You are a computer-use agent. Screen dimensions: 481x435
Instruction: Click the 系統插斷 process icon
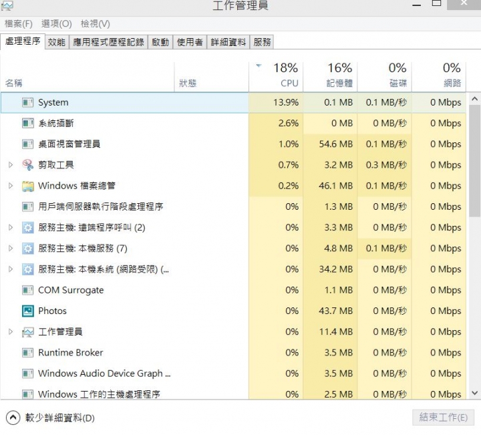point(27,124)
